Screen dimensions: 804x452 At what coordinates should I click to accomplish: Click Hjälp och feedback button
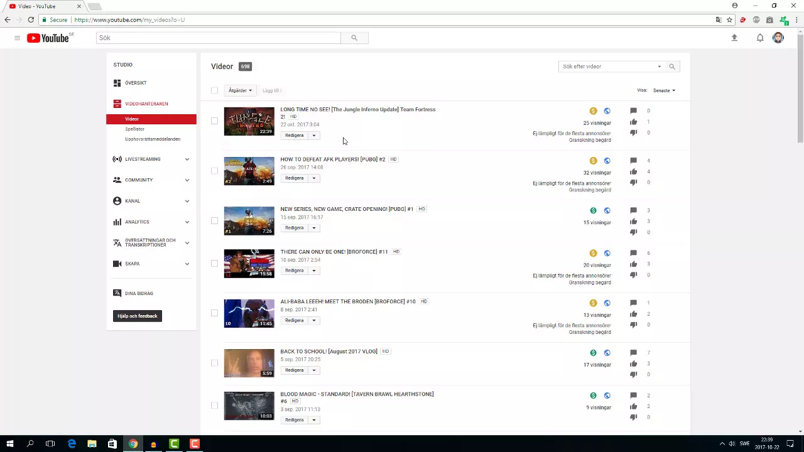138,316
